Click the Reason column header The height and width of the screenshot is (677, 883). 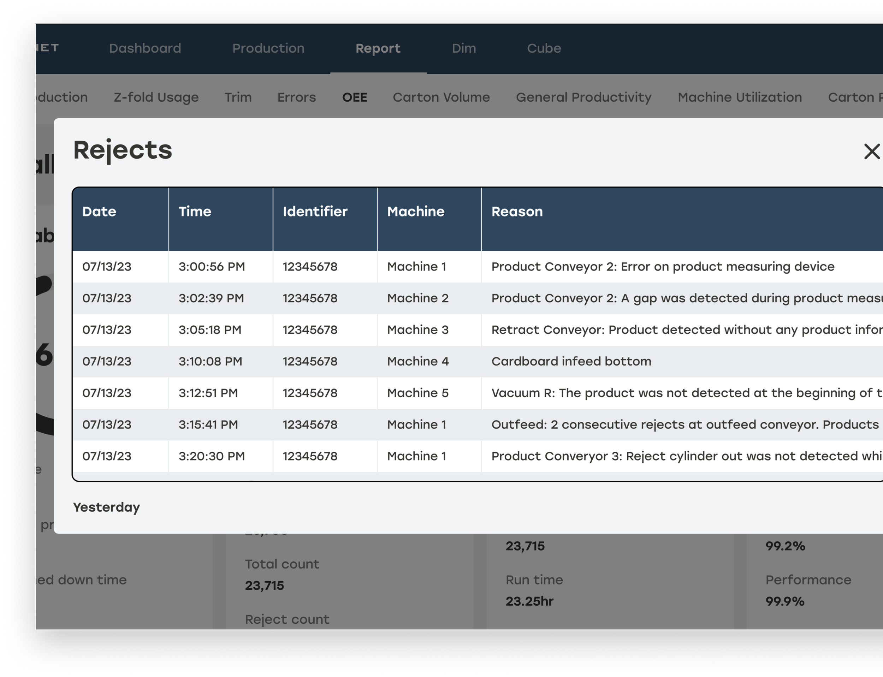tap(517, 212)
